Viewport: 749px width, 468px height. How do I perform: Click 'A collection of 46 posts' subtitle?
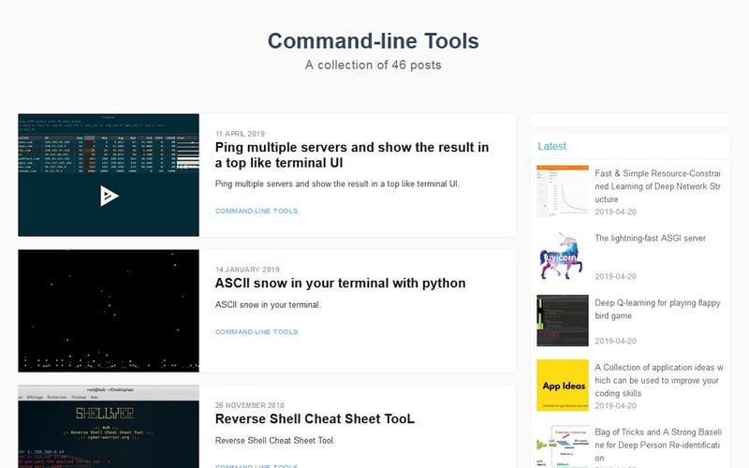373,65
